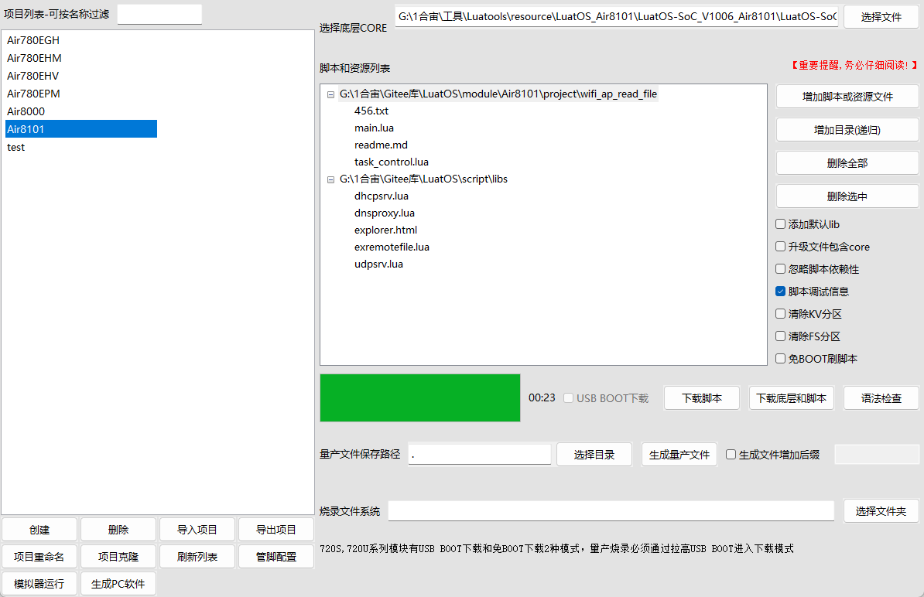Click 导入项目 button
The image size is (924, 597).
click(197, 530)
